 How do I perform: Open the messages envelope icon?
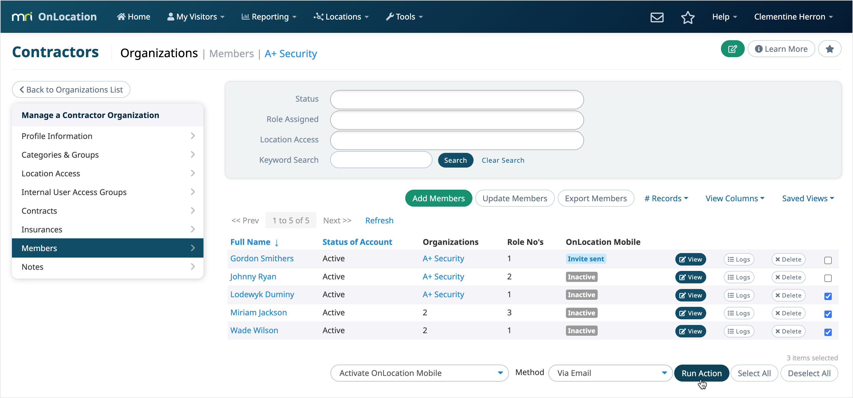pyautogui.click(x=657, y=17)
